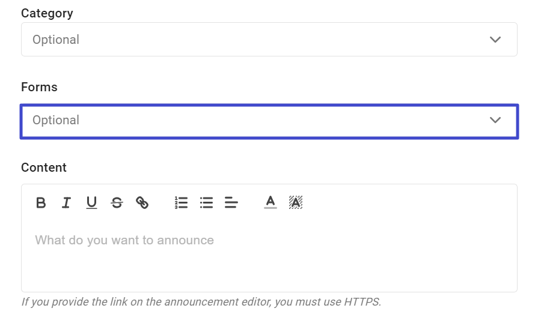
Task: Click the Content field label
Action: pos(44,168)
